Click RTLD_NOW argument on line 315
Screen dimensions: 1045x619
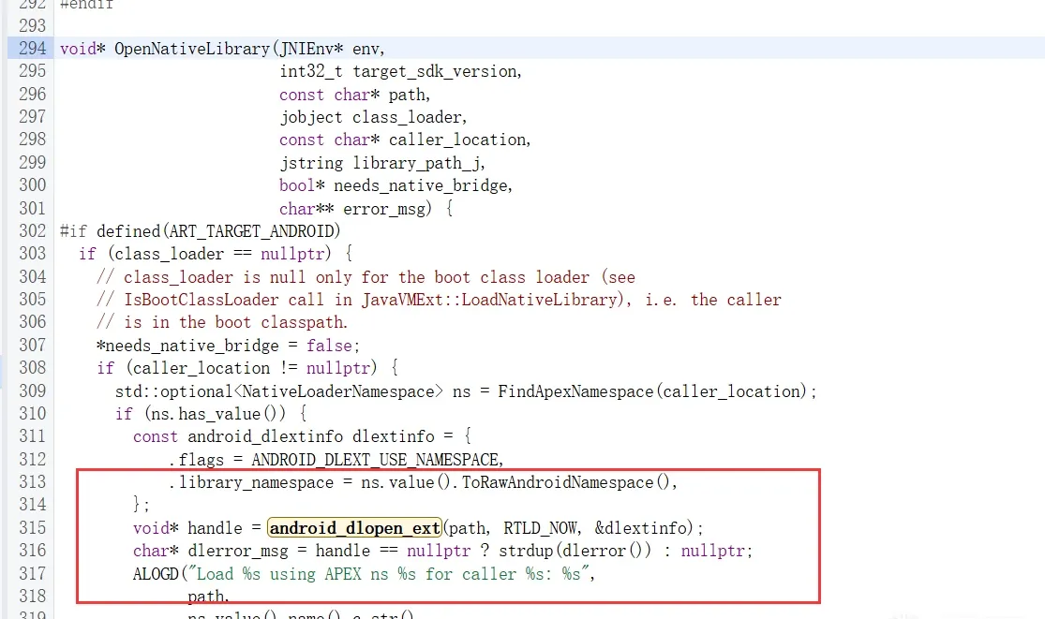[542, 528]
